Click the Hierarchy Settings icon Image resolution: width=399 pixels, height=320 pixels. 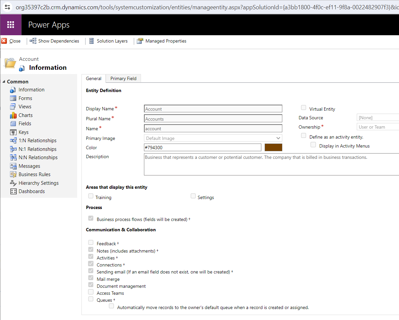[13, 183]
